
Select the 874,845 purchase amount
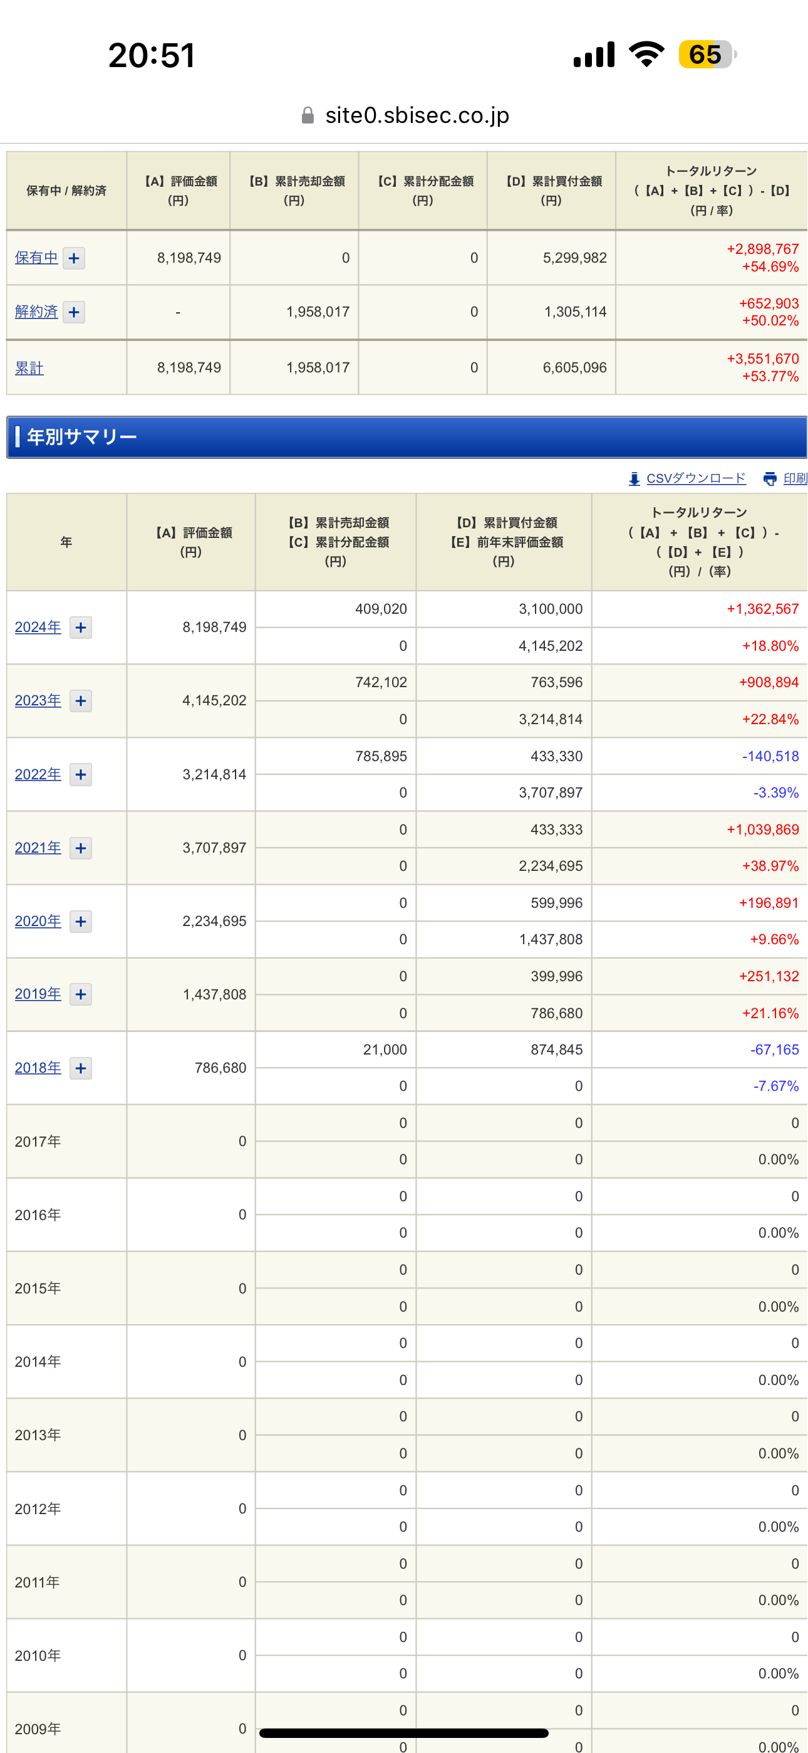tap(556, 1050)
